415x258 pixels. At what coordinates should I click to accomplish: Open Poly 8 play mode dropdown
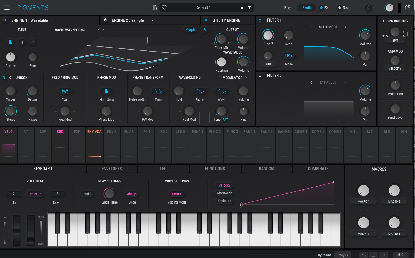(x=343, y=255)
